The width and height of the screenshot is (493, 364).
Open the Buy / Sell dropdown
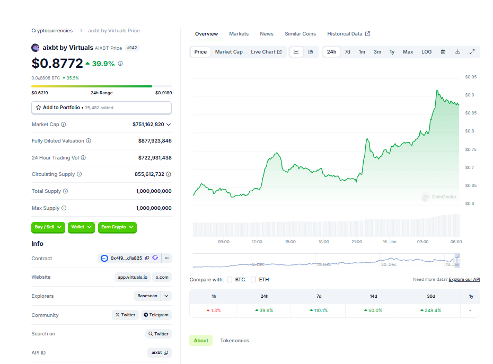48,227
